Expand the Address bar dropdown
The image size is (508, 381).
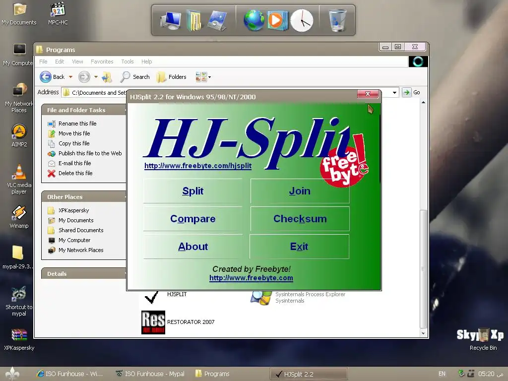click(x=394, y=93)
